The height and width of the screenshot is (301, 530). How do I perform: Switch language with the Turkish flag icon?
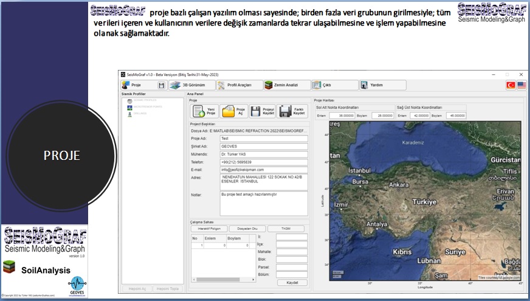pyautogui.click(x=511, y=85)
